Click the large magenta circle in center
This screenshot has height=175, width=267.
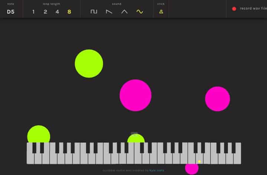[x=135, y=95]
